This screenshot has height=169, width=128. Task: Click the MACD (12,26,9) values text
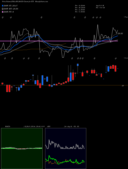[x=34, y=126]
